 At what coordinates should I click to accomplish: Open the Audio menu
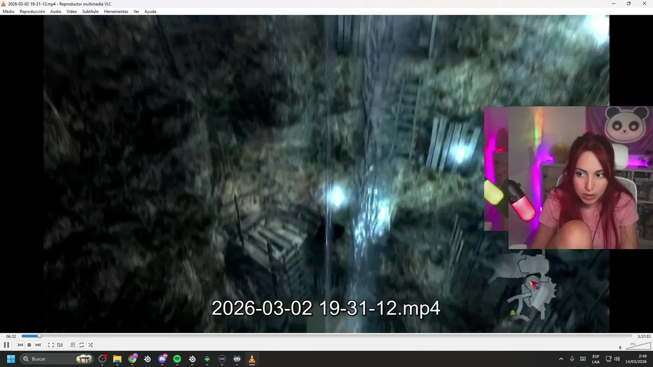pyautogui.click(x=56, y=11)
